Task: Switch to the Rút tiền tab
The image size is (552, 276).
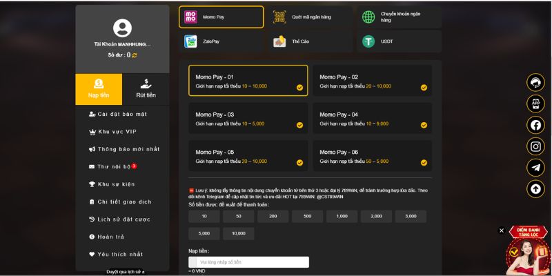Action: (x=146, y=89)
